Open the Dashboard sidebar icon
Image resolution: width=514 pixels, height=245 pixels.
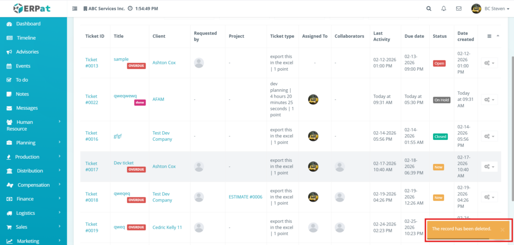pyautogui.click(x=9, y=24)
